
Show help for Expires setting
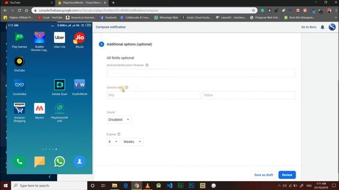(119, 134)
